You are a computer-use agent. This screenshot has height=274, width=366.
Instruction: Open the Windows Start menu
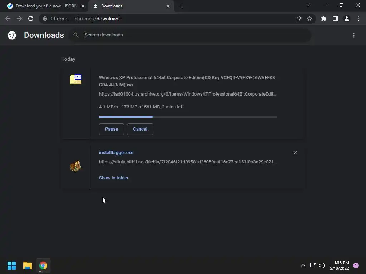11,265
